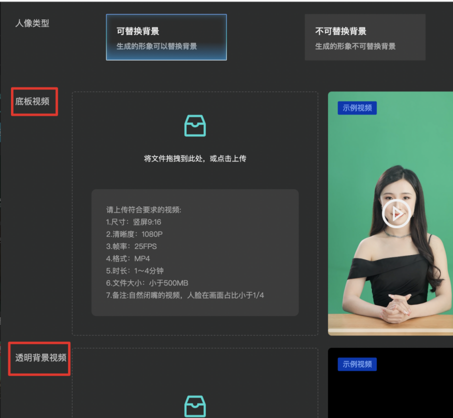The height and width of the screenshot is (418, 453).
Task: Click the 请上传符合要求的视频 heading text
Action: click(143, 209)
